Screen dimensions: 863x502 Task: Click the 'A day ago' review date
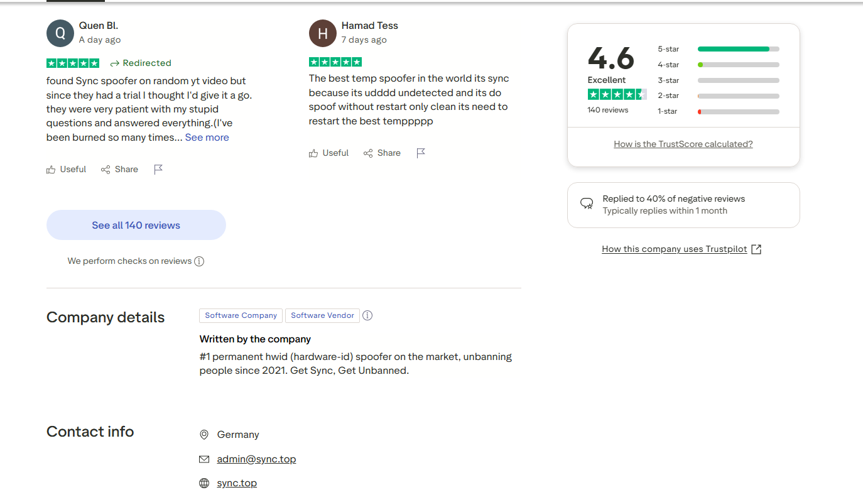coord(100,40)
